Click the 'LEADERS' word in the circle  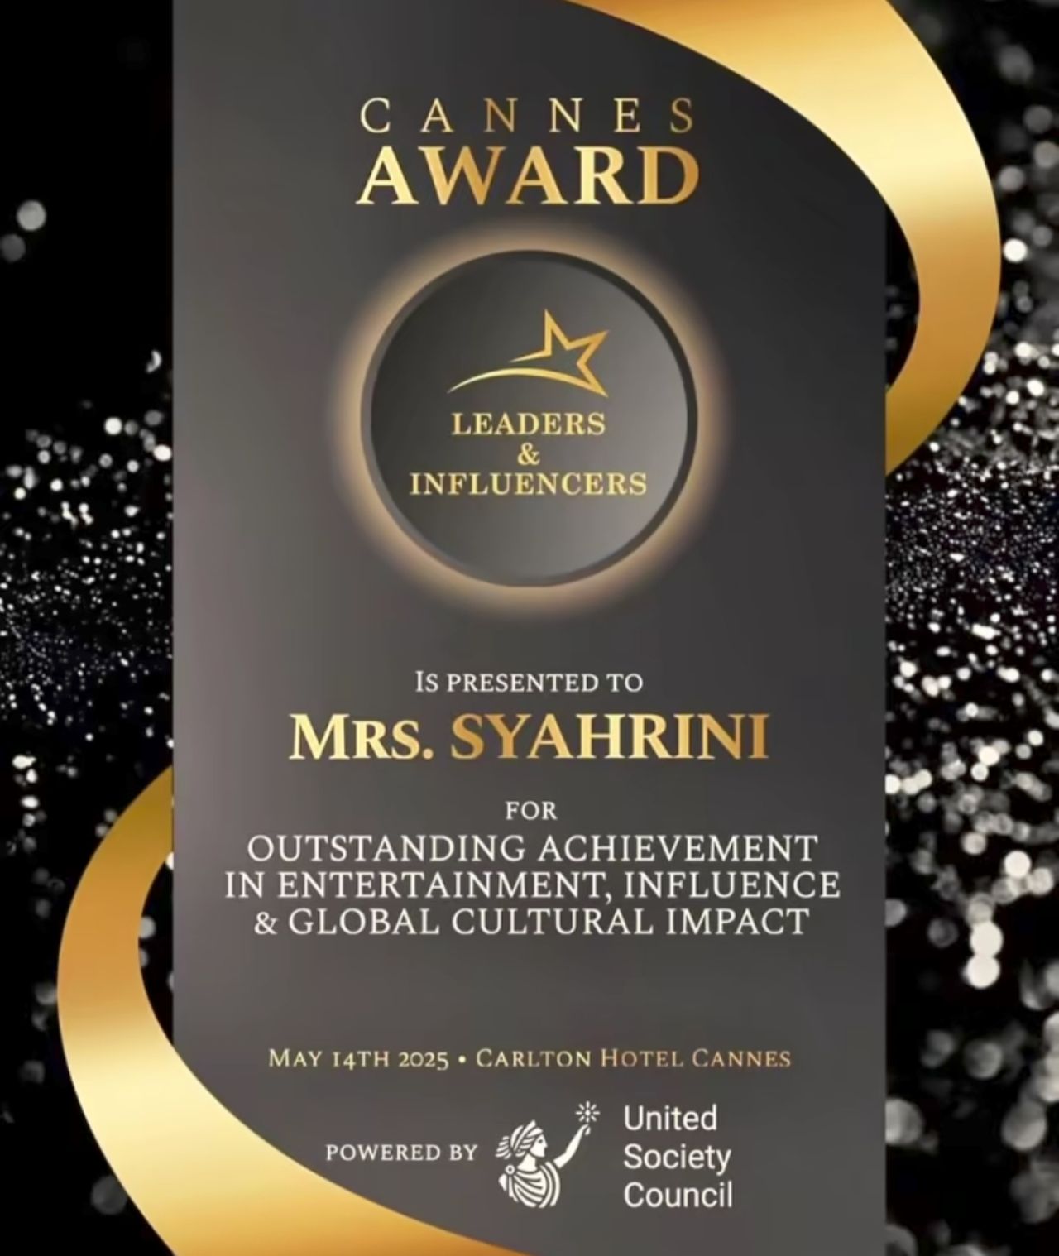(528, 424)
